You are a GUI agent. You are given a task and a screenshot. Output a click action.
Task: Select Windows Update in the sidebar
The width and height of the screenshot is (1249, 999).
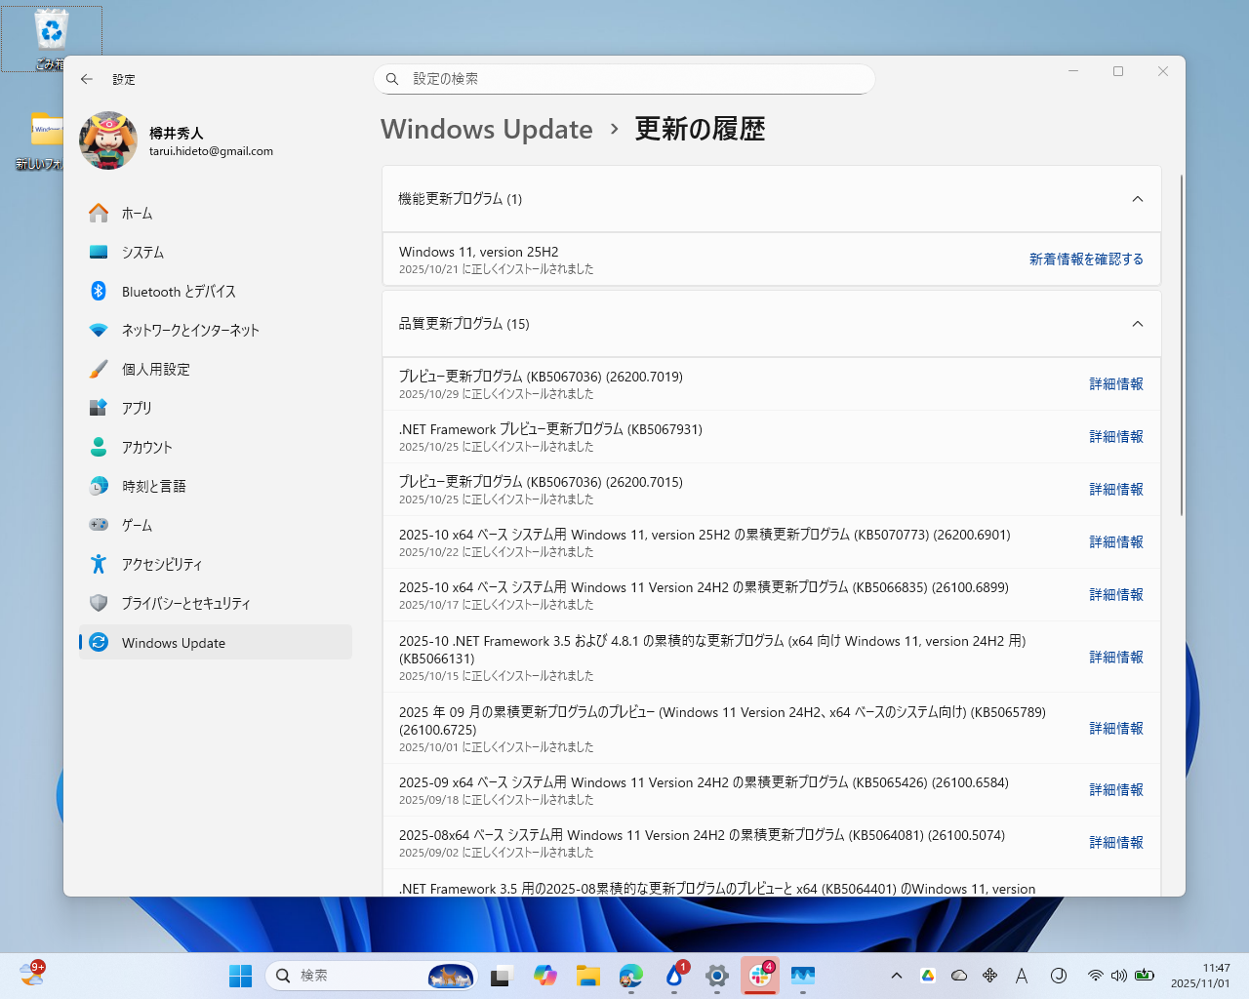175,642
